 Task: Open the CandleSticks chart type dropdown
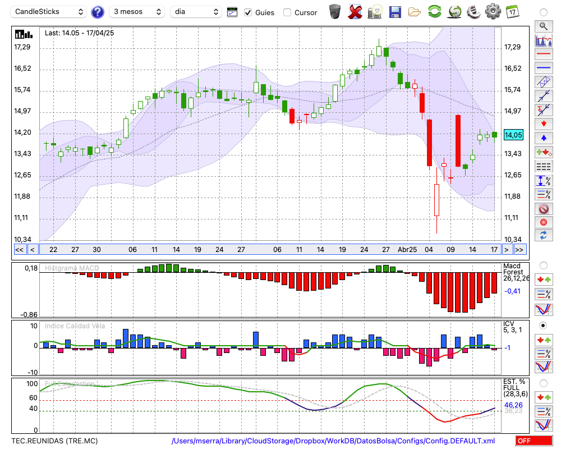click(49, 12)
